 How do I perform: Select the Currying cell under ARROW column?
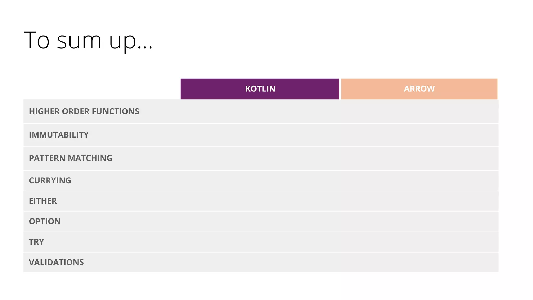coord(419,180)
